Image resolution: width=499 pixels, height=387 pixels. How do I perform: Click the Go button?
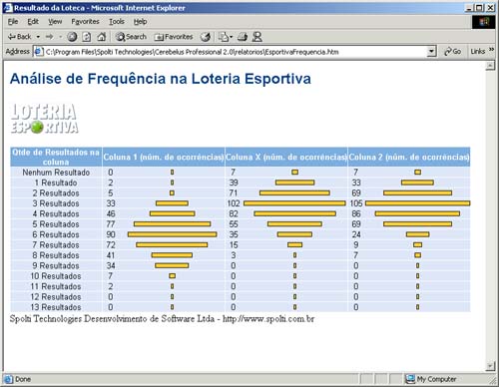point(453,52)
